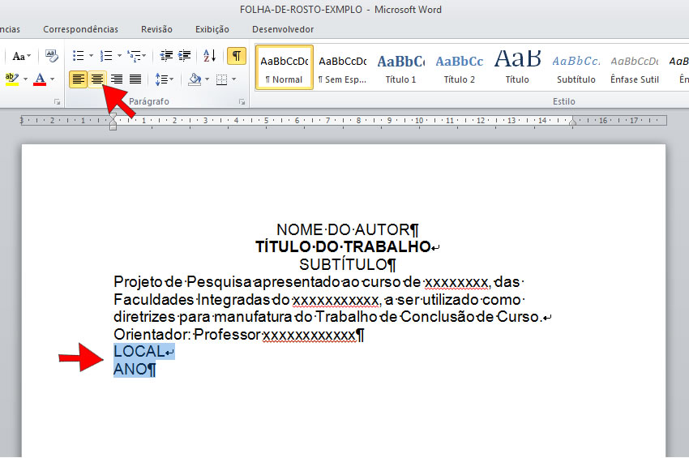Open the numbering library dropdown arrow
The width and height of the screenshot is (689, 458).
(119, 56)
